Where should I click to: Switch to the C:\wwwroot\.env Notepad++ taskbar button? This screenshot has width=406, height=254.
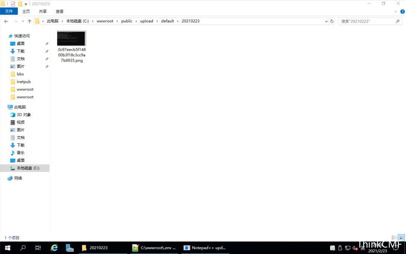tap(154, 248)
